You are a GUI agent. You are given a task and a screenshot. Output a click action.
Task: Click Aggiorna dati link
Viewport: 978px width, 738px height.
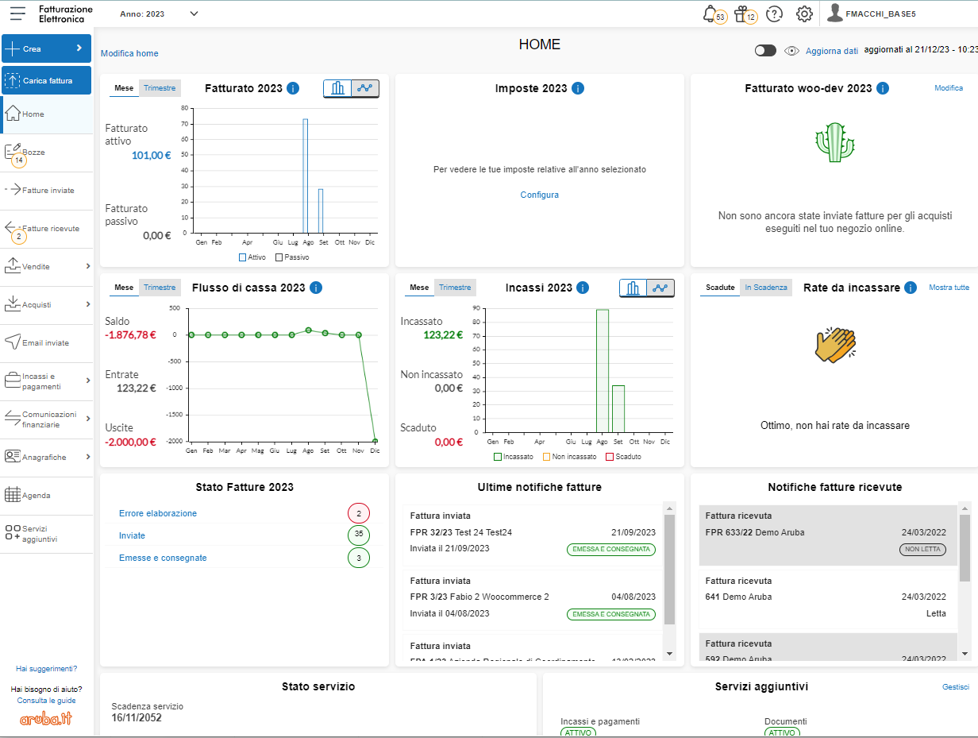(x=832, y=51)
